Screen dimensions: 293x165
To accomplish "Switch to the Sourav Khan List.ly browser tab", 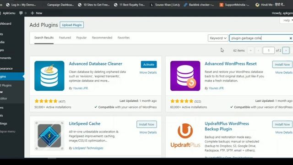I will 165,5.
